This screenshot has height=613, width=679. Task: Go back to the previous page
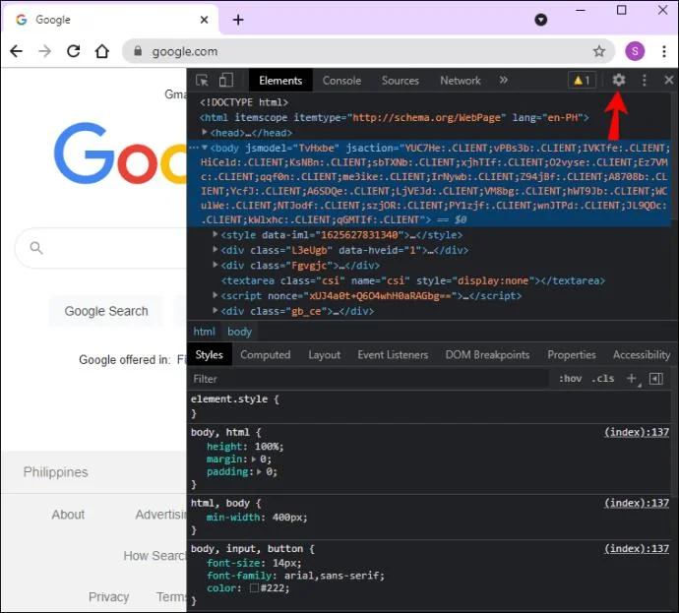pyautogui.click(x=16, y=51)
